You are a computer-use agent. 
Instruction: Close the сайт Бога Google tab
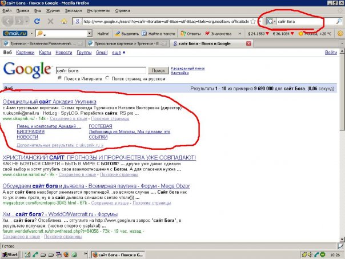(248, 43)
